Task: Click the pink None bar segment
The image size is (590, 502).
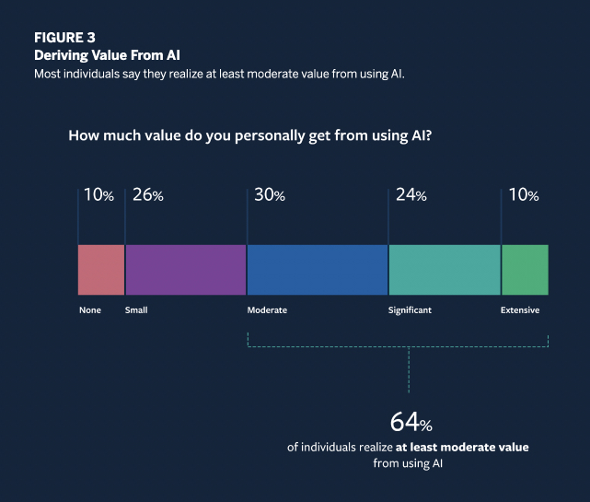Action: [x=101, y=269]
